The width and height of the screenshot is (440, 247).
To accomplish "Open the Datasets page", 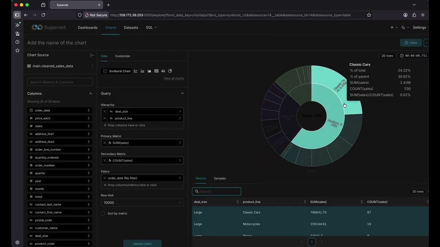I will 131,27.
